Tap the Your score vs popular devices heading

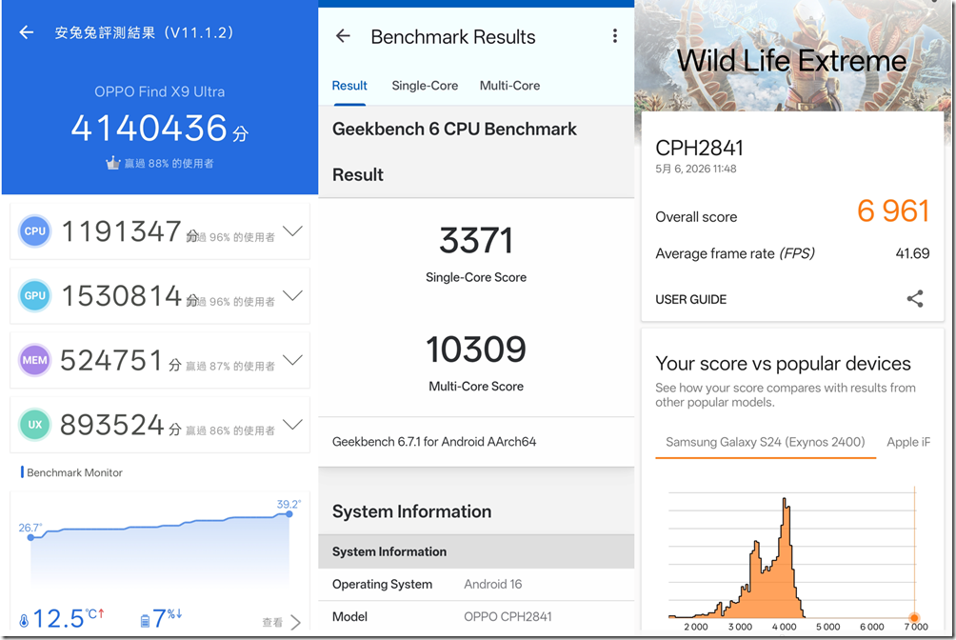[x=783, y=364]
